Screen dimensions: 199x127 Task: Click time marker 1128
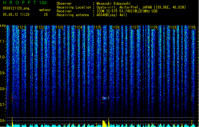coord(154,27)
